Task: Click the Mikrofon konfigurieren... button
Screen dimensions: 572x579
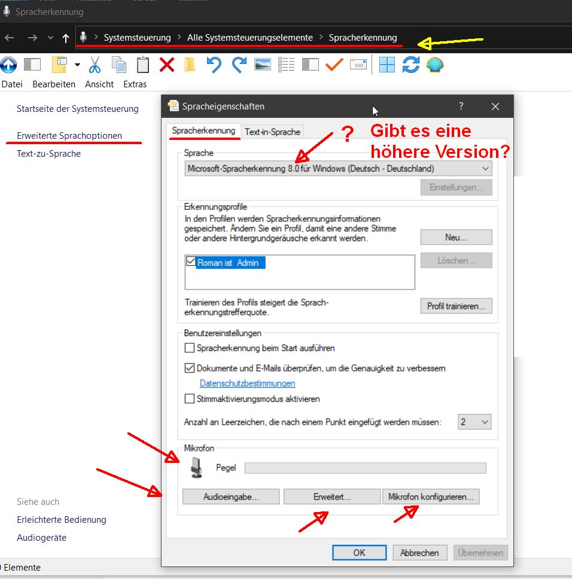Action: pos(431,496)
